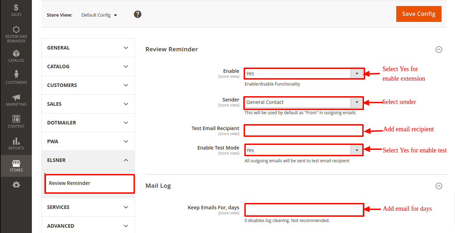Image resolution: width=455 pixels, height=233 pixels.
Task: Click the Test Email Recipient field
Action: 304,130
